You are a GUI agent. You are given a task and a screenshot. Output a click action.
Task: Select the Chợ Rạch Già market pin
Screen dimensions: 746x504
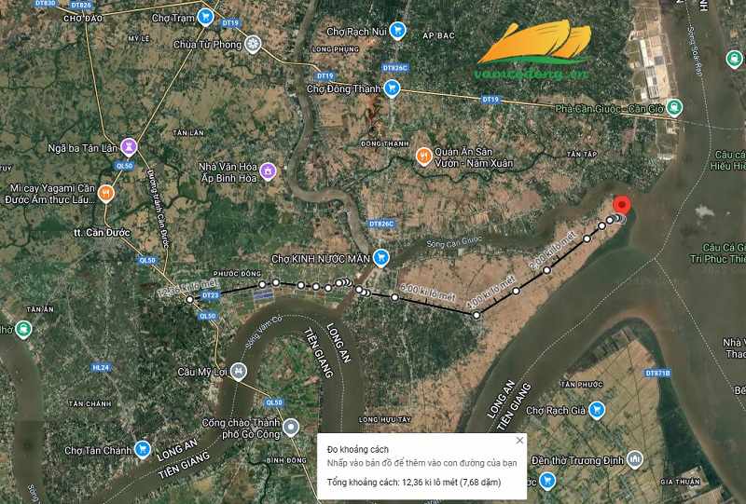point(596,410)
